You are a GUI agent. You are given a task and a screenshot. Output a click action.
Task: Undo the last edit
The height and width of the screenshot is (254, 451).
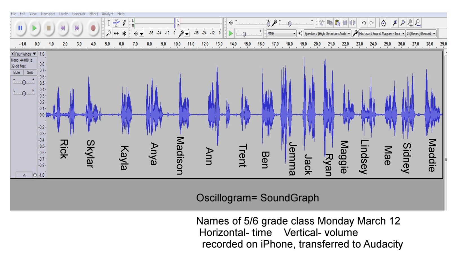pos(364,23)
